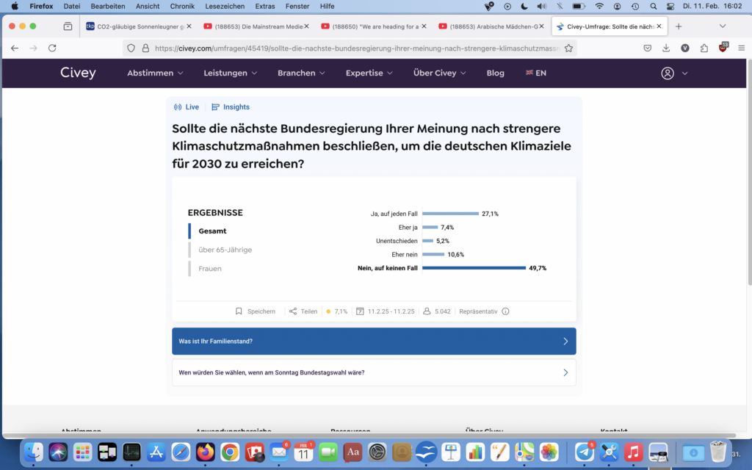
Task: Expand the Abstimmen dropdown menu
Action: [x=155, y=73]
